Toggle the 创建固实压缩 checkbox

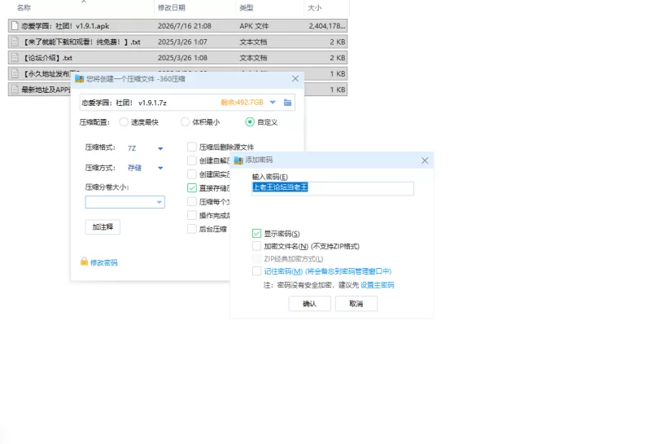point(192,174)
